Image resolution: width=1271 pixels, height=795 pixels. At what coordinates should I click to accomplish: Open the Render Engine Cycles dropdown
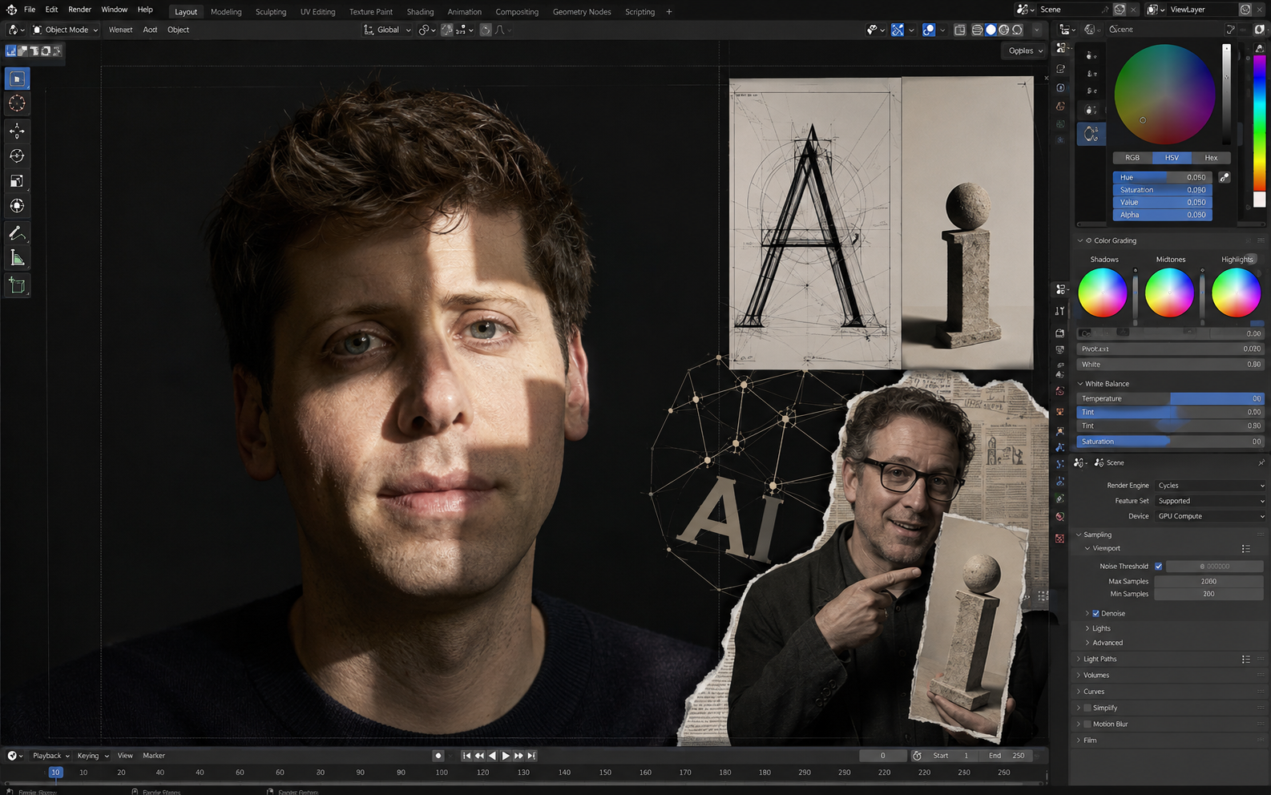1211,486
